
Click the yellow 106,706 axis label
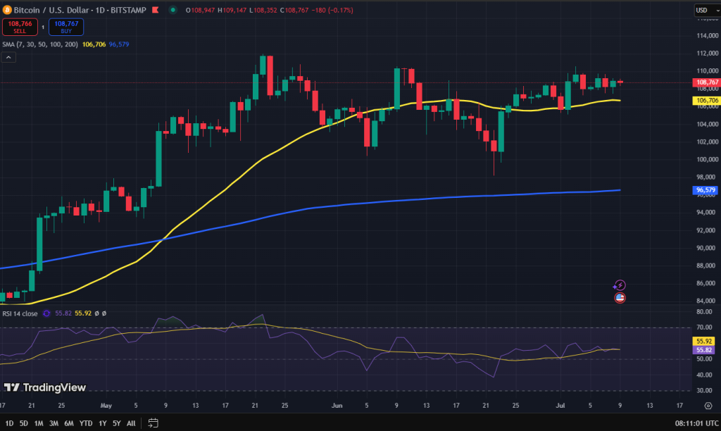click(x=707, y=100)
